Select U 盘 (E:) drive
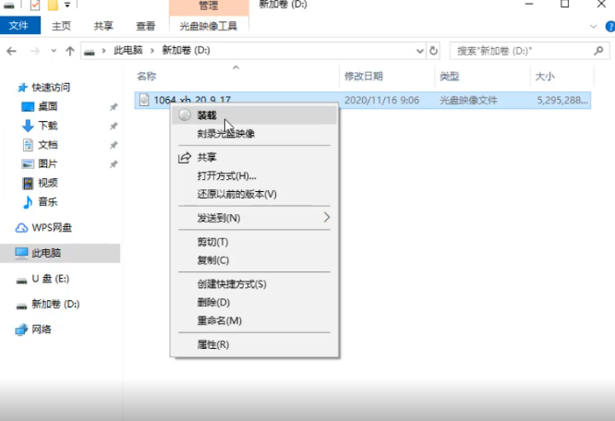Image resolution: width=615 pixels, height=421 pixels. pos(50,278)
